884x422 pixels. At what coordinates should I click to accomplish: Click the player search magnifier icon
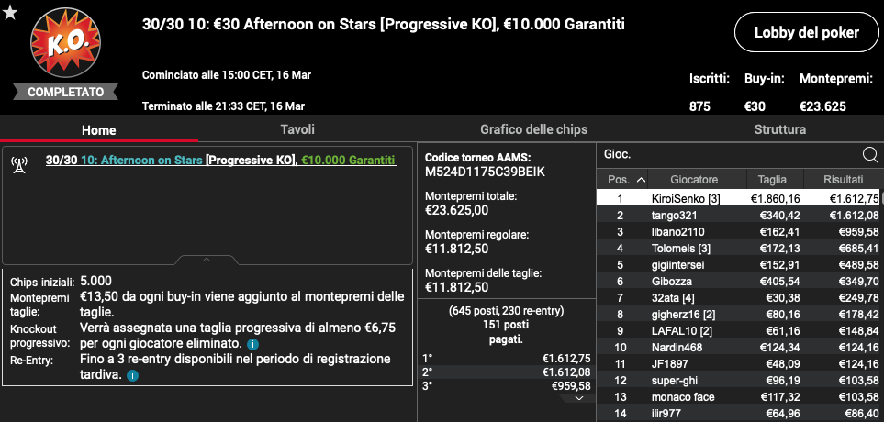point(870,154)
